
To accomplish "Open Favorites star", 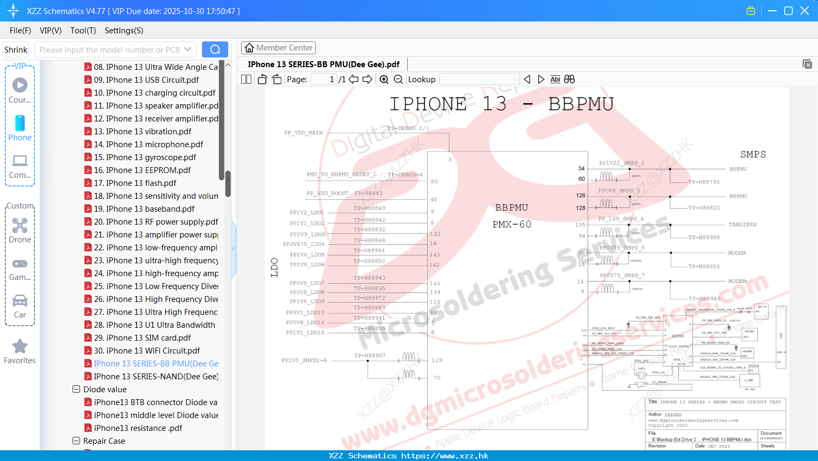I will tap(20, 352).
